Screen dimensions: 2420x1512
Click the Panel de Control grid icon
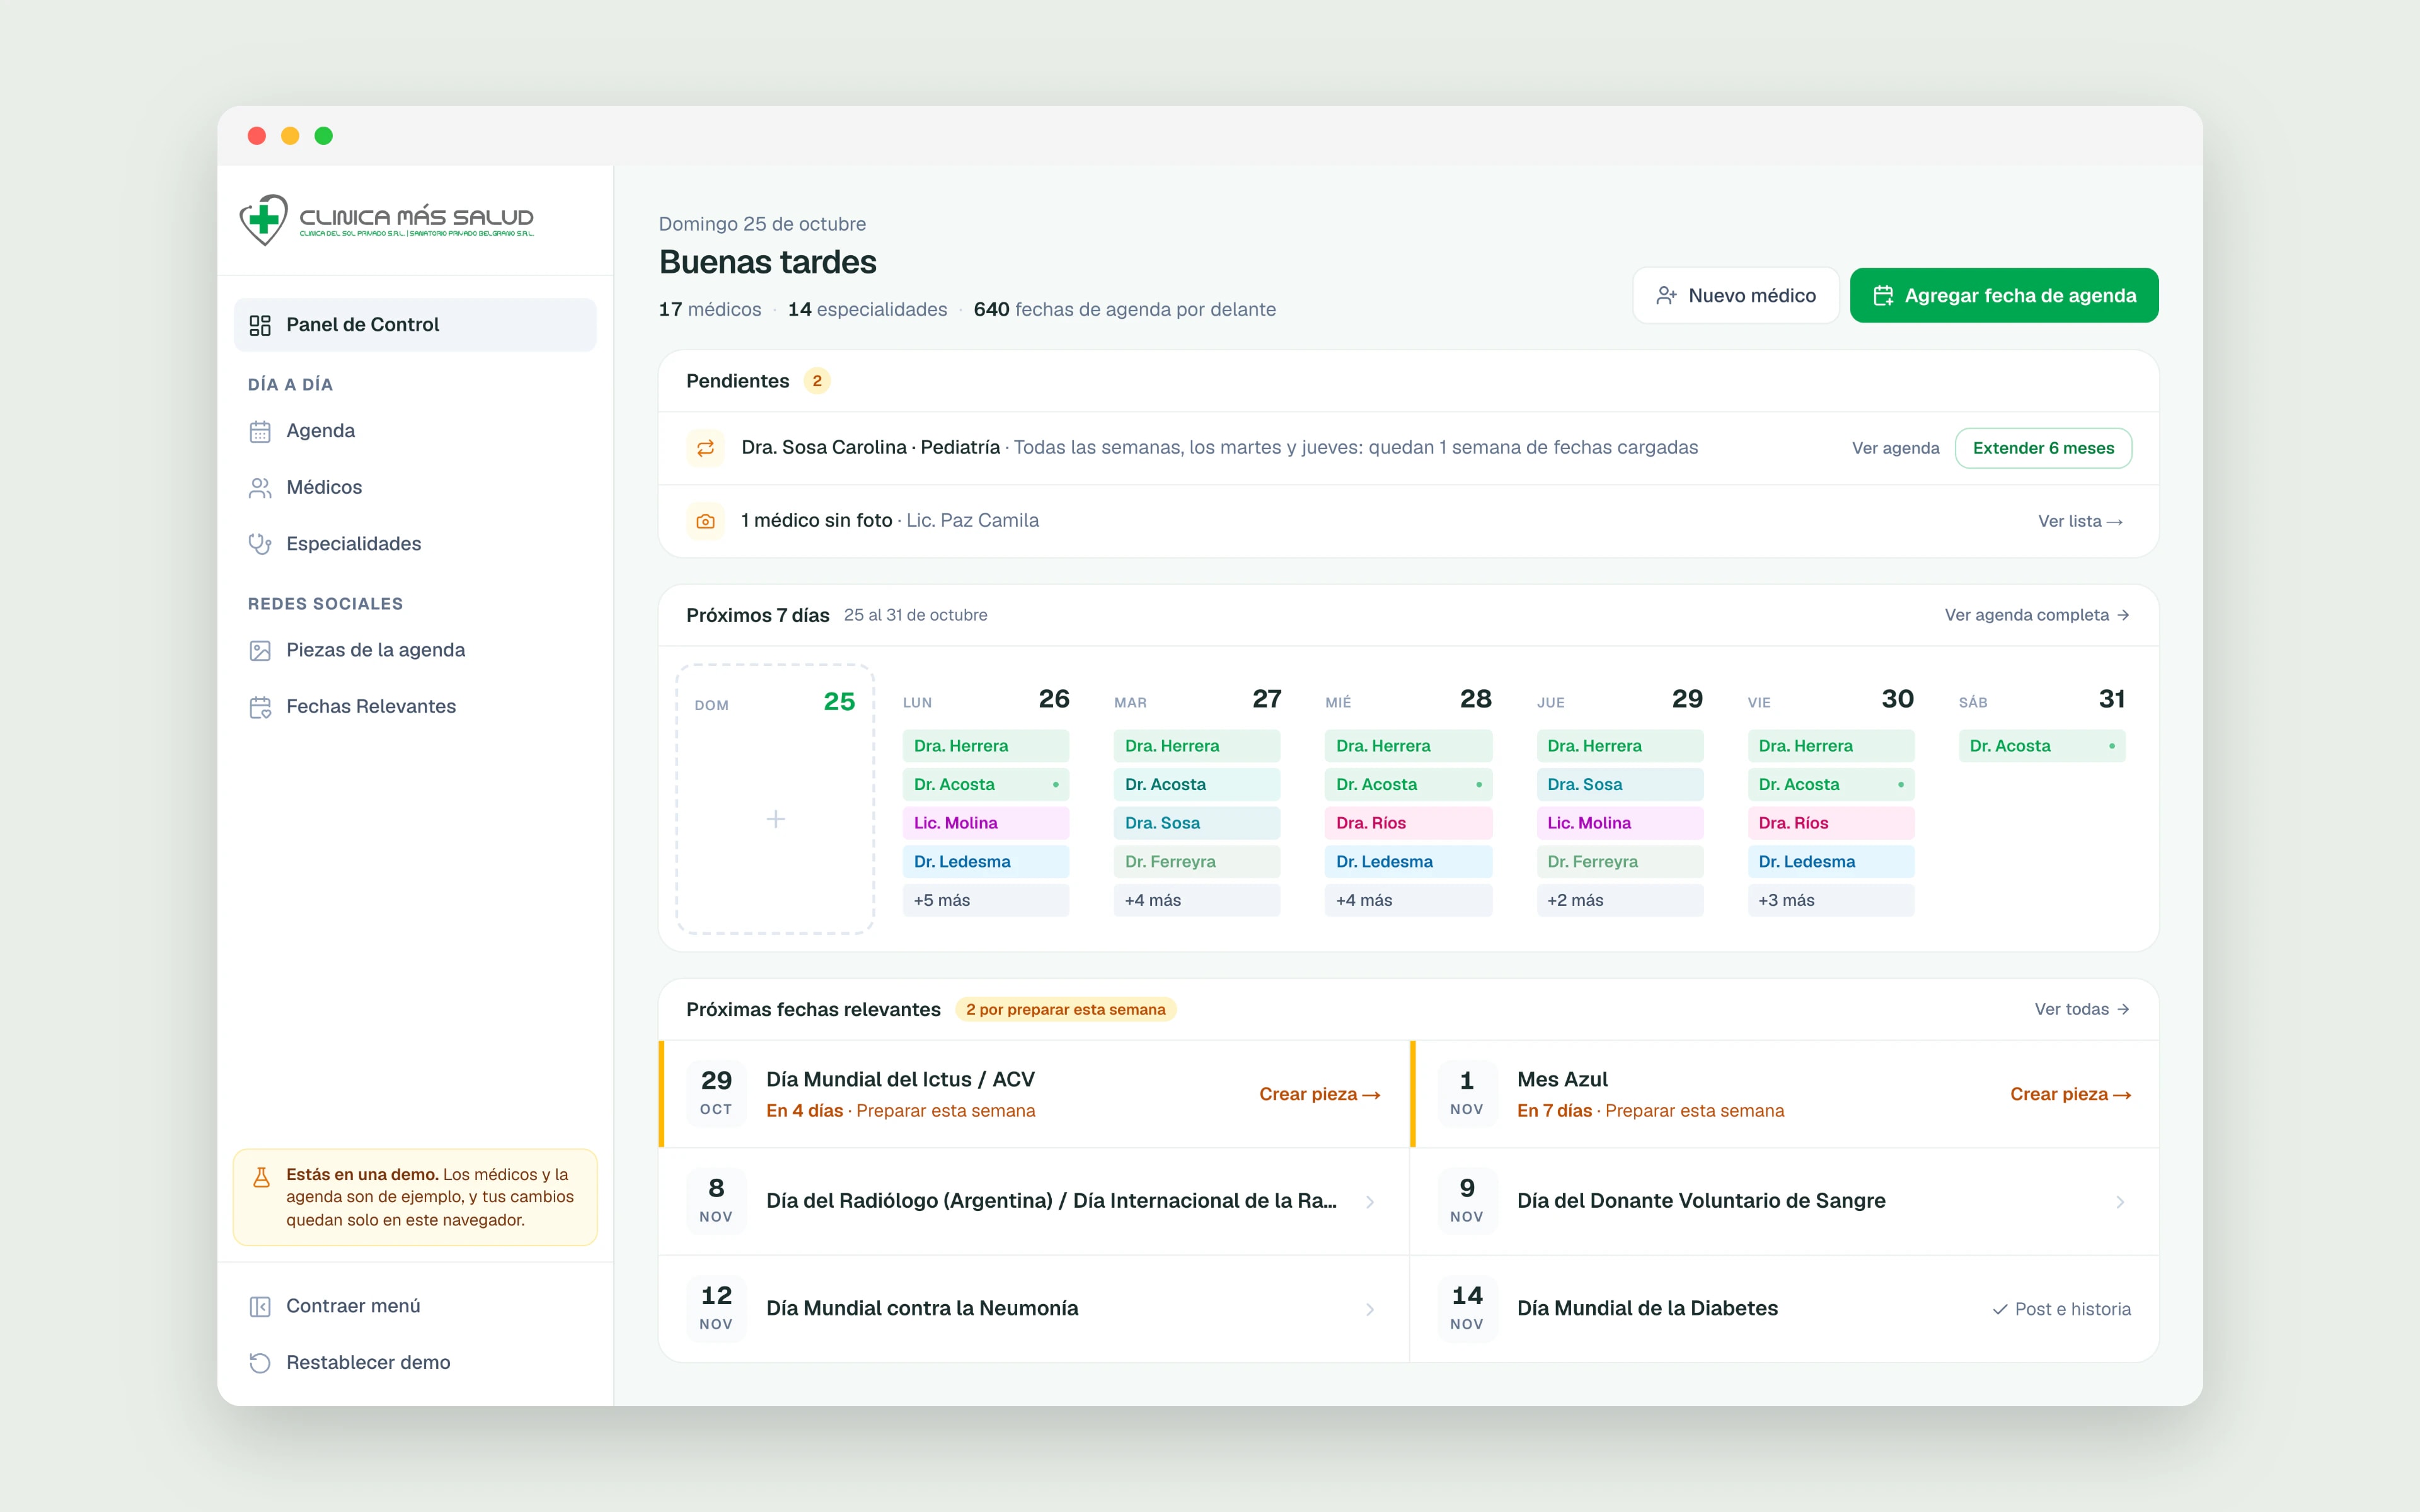coord(260,325)
